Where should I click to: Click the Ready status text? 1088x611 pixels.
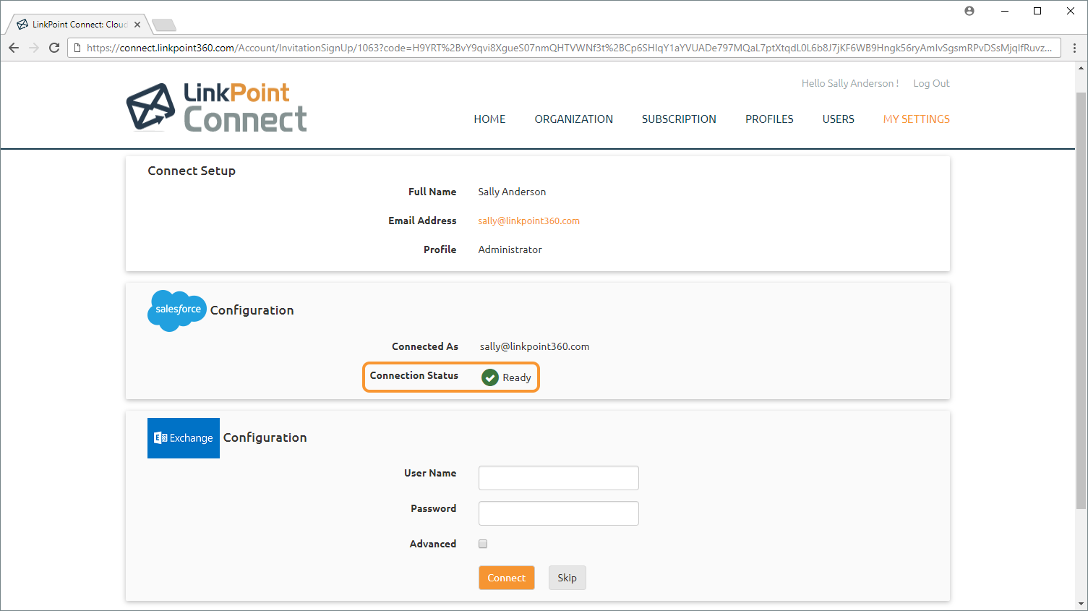pos(517,377)
